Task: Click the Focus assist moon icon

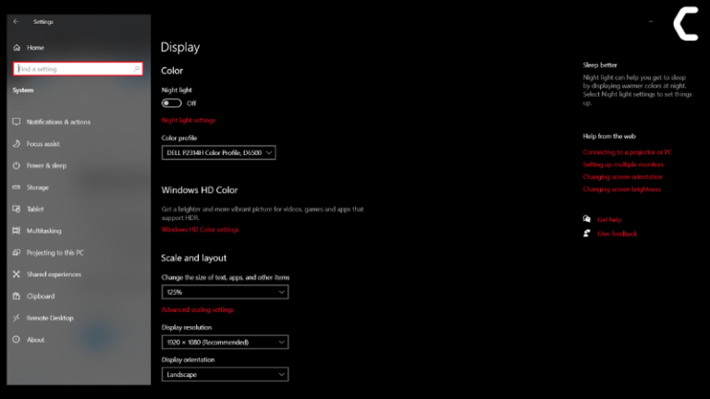Action: [17, 143]
